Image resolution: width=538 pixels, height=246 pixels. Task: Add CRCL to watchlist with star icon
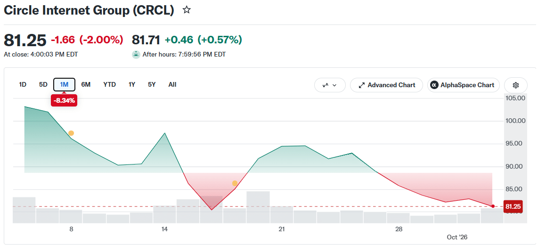(186, 10)
